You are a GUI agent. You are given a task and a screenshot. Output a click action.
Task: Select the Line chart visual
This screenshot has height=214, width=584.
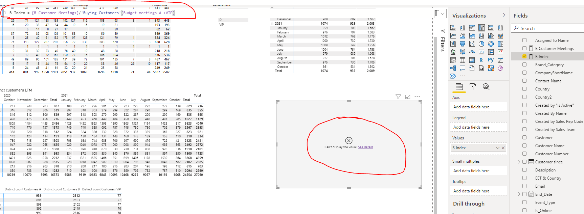pyautogui.click(x=453, y=36)
